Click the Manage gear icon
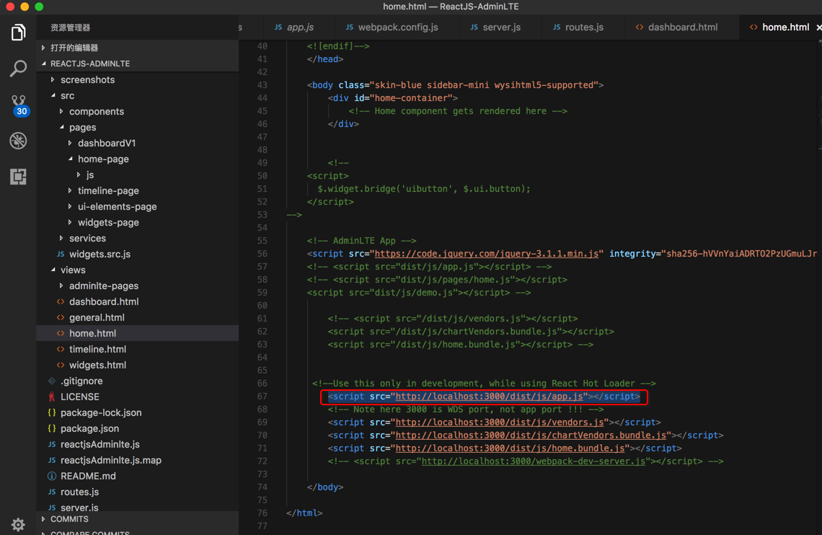Screen dimensions: 822x535 tap(18, 524)
